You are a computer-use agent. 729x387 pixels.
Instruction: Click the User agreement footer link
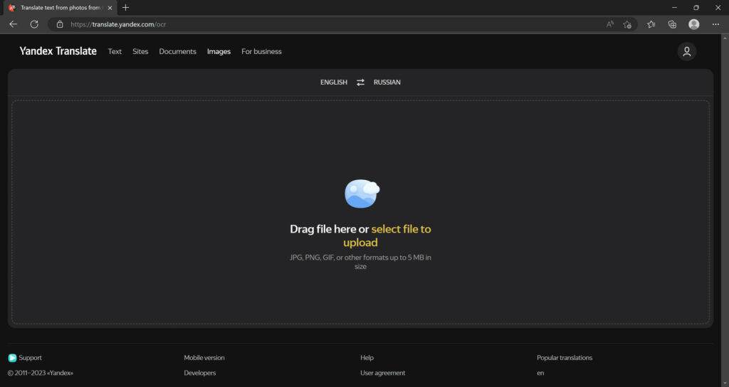pyautogui.click(x=382, y=373)
